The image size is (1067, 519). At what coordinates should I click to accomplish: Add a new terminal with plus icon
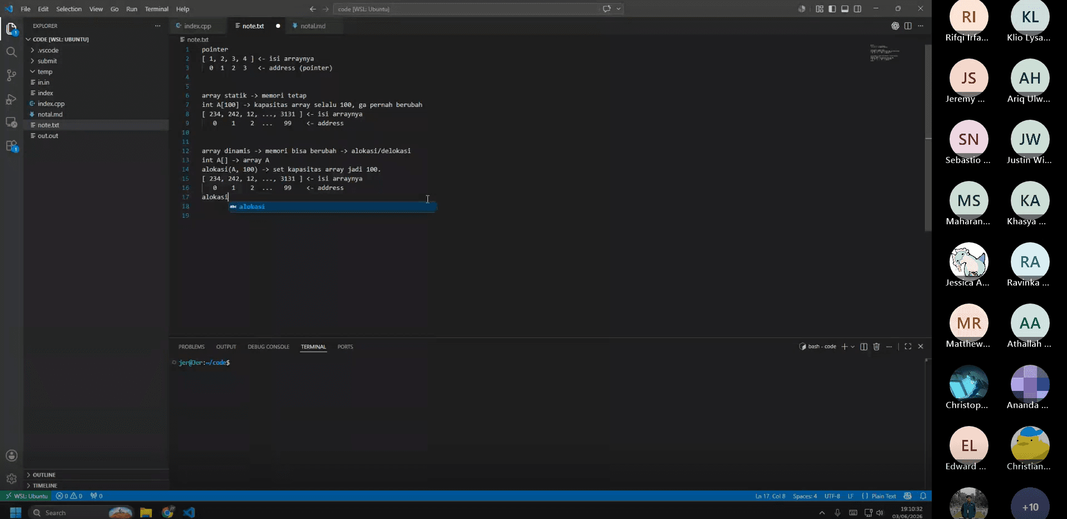pyautogui.click(x=844, y=346)
